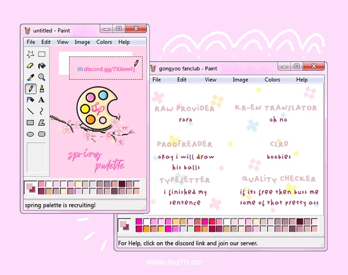The height and width of the screenshot is (275, 348).
Task: Select the Curve tool
Action: pyautogui.click(x=42, y=111)
